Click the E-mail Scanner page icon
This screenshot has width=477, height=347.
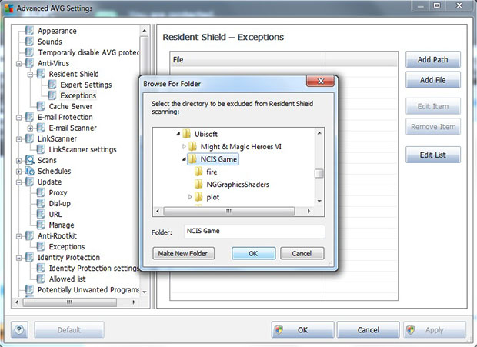[41, 128]
